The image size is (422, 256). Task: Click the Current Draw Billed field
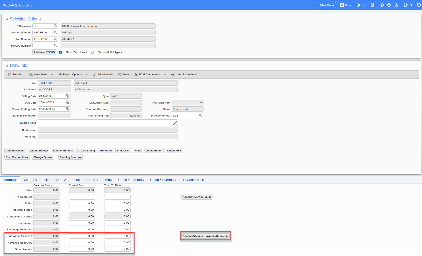click(82, 203)
